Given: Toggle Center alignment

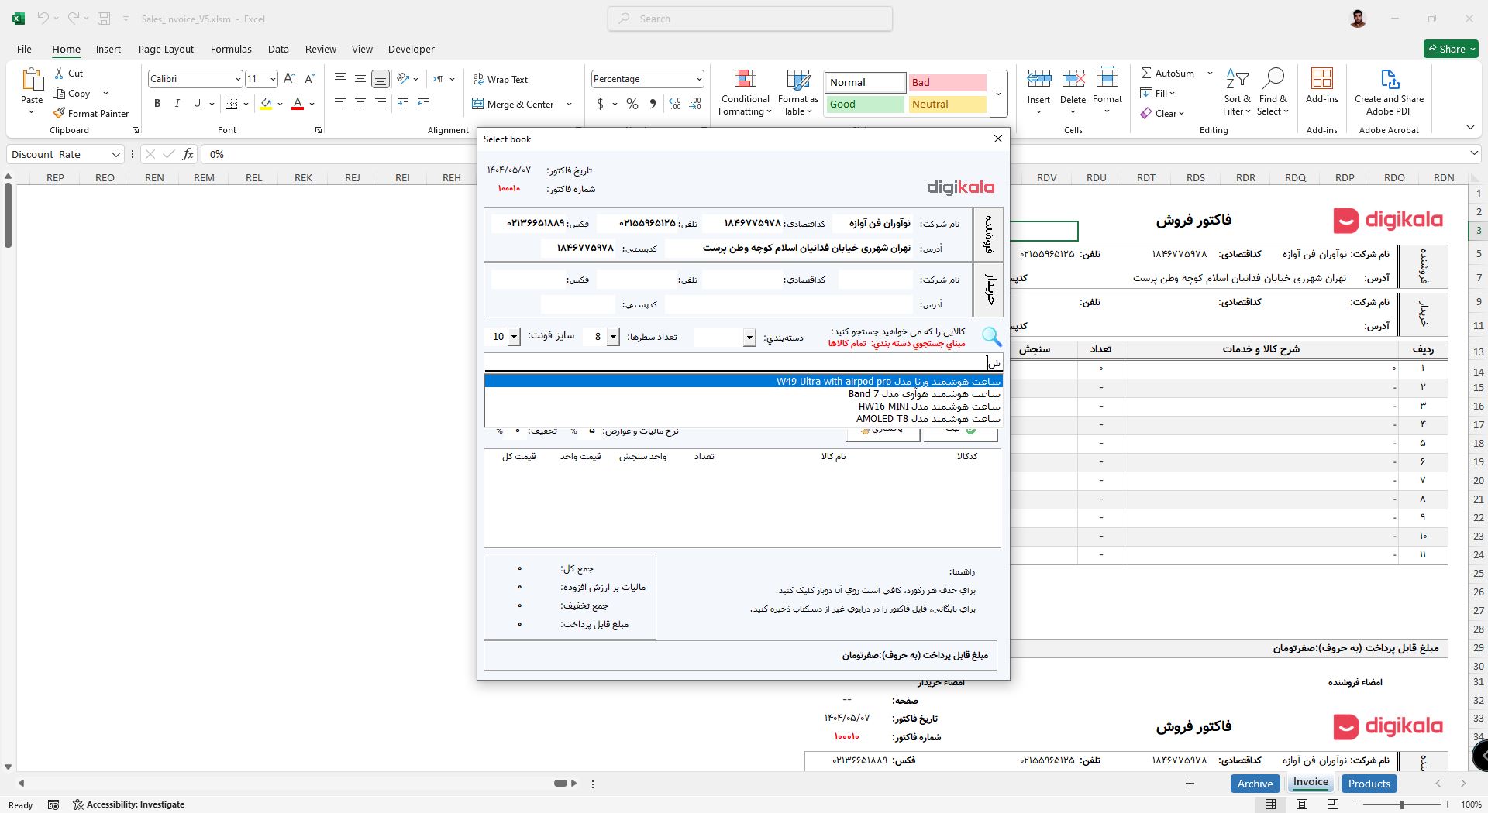Looking at the screenshot, I should (360, 103).
